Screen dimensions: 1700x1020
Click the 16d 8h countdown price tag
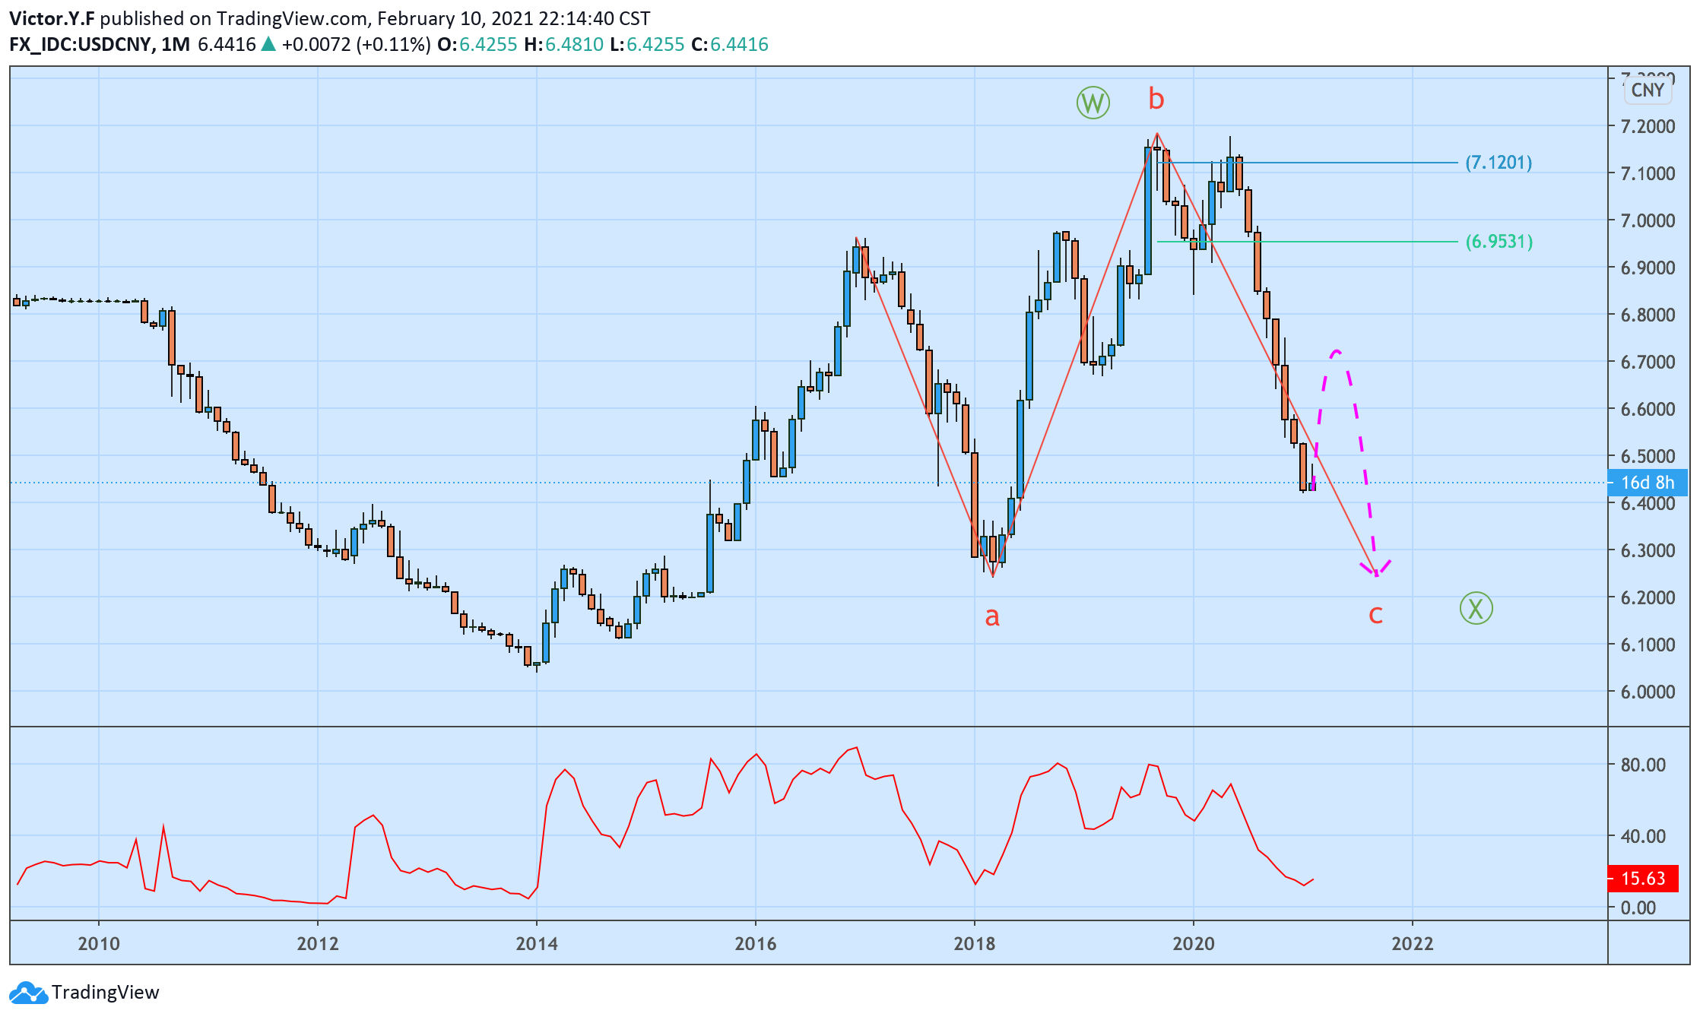click(1647, 483)
